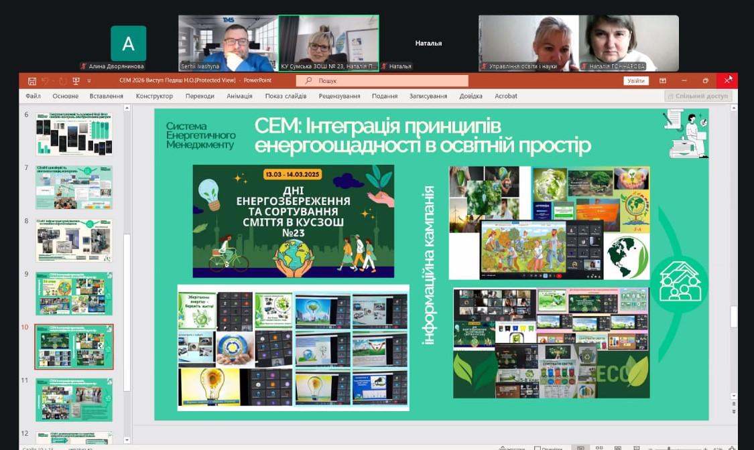Toggle the notes pane in status bar

click(x=511, y=448)
